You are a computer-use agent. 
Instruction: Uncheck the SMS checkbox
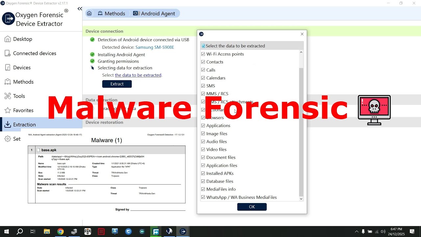pos(203,86)
